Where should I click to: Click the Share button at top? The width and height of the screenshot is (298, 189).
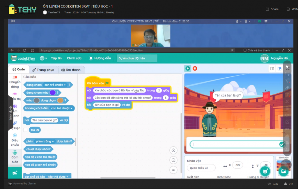click(272, 9)
